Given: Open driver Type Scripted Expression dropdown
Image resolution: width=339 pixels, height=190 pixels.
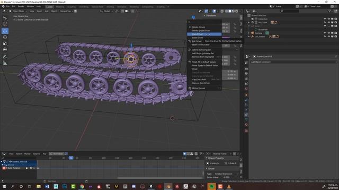Looking at the screenshot, I should [226, 174].
